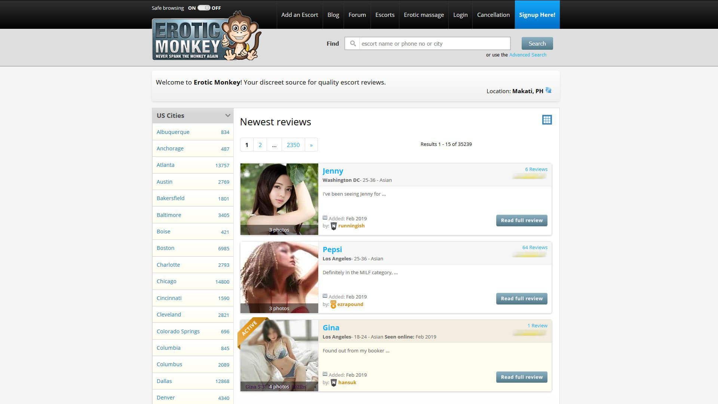The width and height of the screenshot is (718, 404).
Task: Open Jenny's photo thumbnail
Action: pos(279,199)
